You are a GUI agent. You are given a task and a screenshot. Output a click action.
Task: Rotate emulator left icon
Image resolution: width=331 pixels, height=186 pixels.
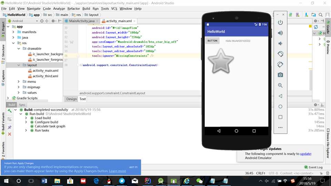coord(280,54)
